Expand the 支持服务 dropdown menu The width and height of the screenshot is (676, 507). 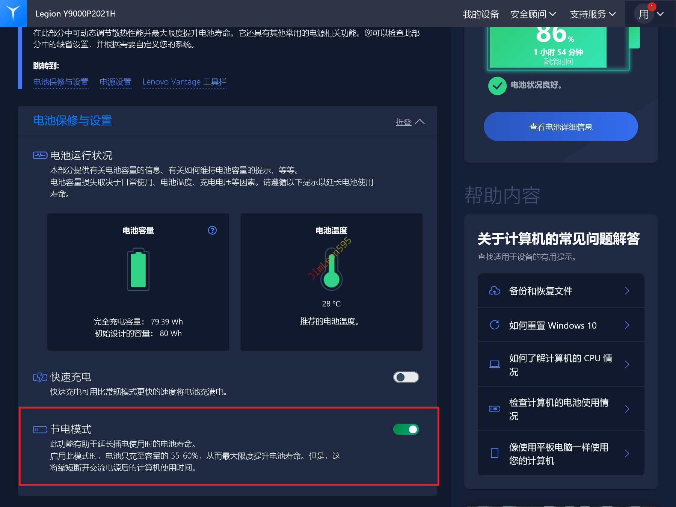tap(593, 14)
